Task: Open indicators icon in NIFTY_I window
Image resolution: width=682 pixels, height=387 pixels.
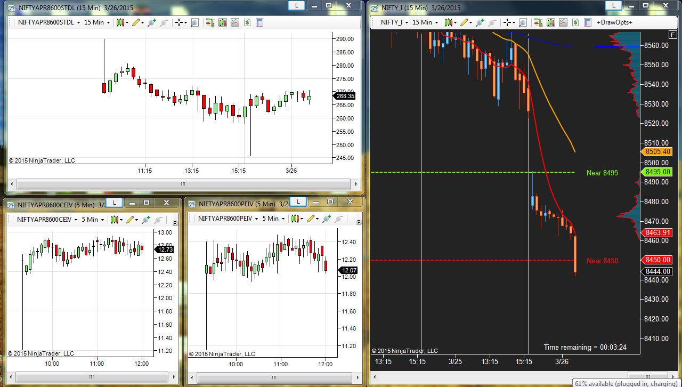Action: [563, 22]
